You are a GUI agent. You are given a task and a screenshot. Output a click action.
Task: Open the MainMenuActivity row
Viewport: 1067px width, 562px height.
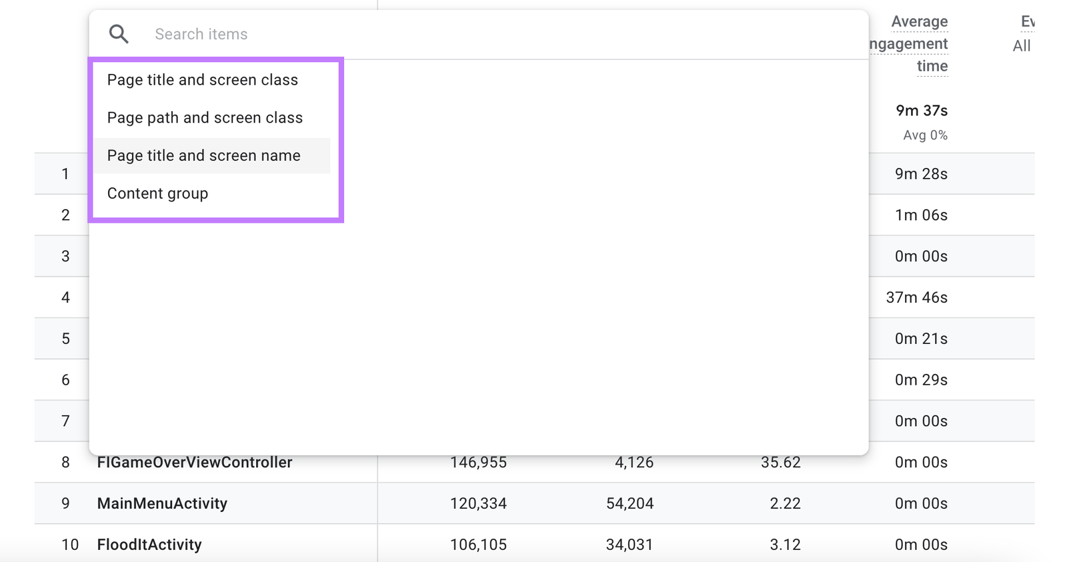162,503
